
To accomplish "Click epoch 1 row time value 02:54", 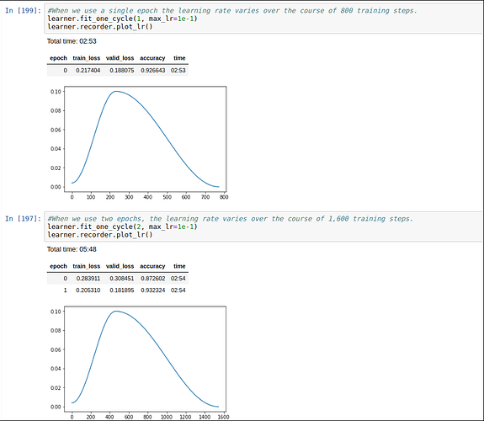I will point(178,290).
